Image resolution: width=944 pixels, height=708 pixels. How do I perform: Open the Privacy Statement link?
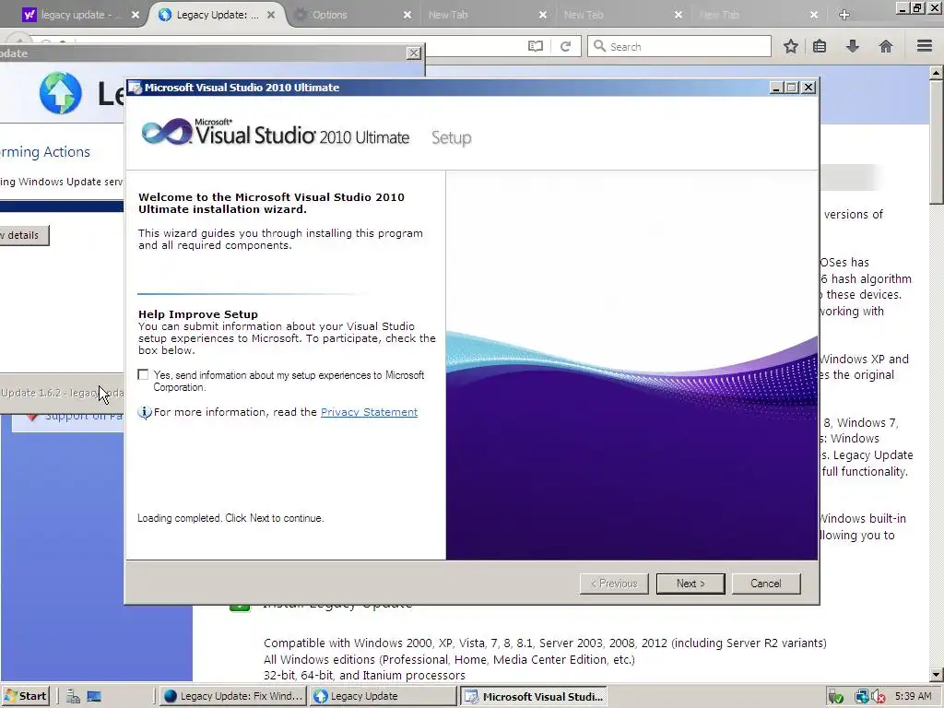click(x=369, y=412)
